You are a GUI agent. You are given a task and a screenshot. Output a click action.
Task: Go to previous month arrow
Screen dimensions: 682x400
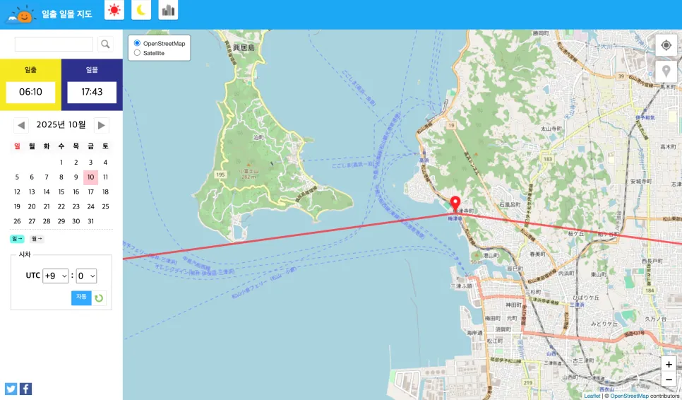[x=21, y=125]
